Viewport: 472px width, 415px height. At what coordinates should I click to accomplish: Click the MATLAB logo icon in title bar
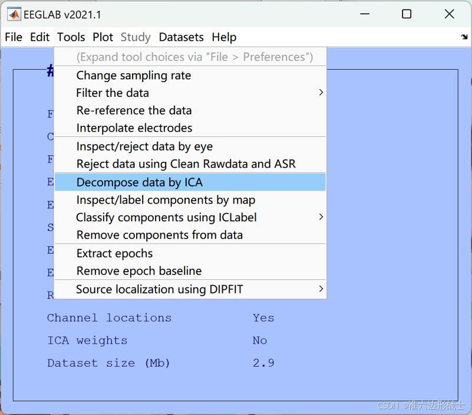coord(14,14)
